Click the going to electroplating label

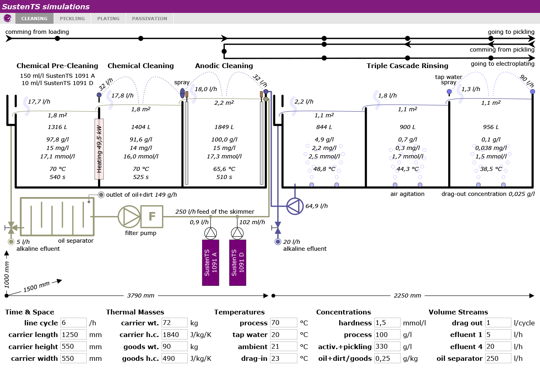click(503, 64)
